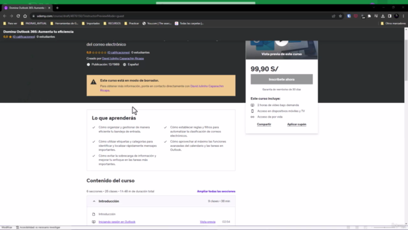The width and height of the screenshot is (408, 230).
Task: Click the address bar URL field
Action: click(x=182, y=16)
